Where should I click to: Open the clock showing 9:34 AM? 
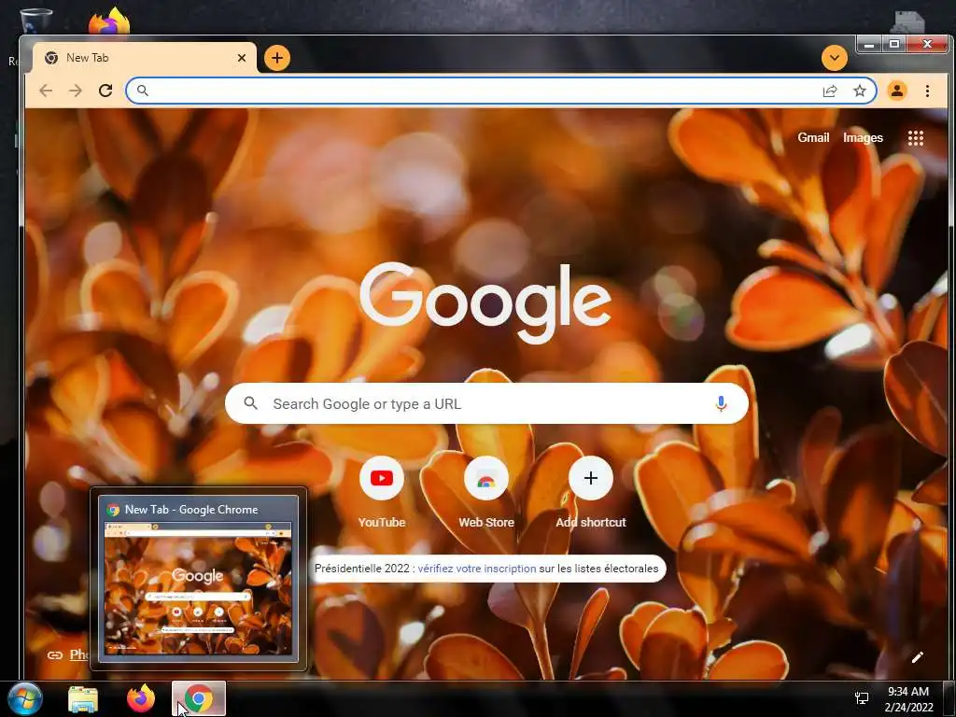tap(908, 699)
